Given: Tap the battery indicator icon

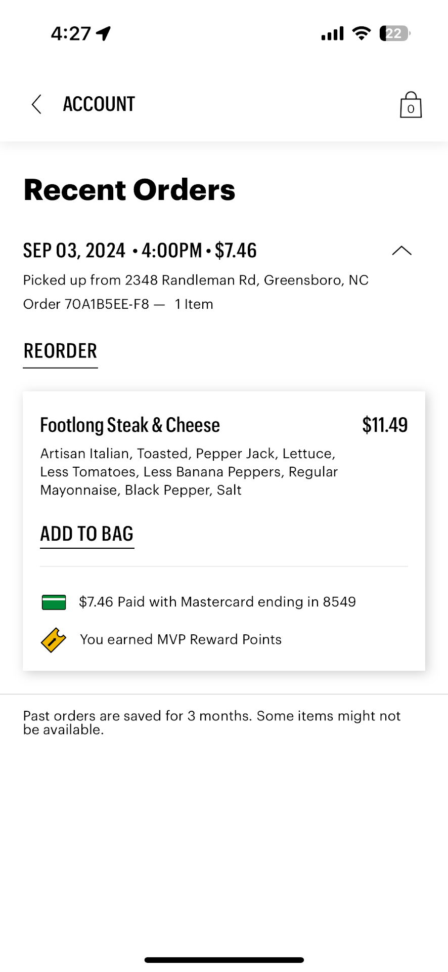Looking at the screenshot, I should click(x=394, y=33).
